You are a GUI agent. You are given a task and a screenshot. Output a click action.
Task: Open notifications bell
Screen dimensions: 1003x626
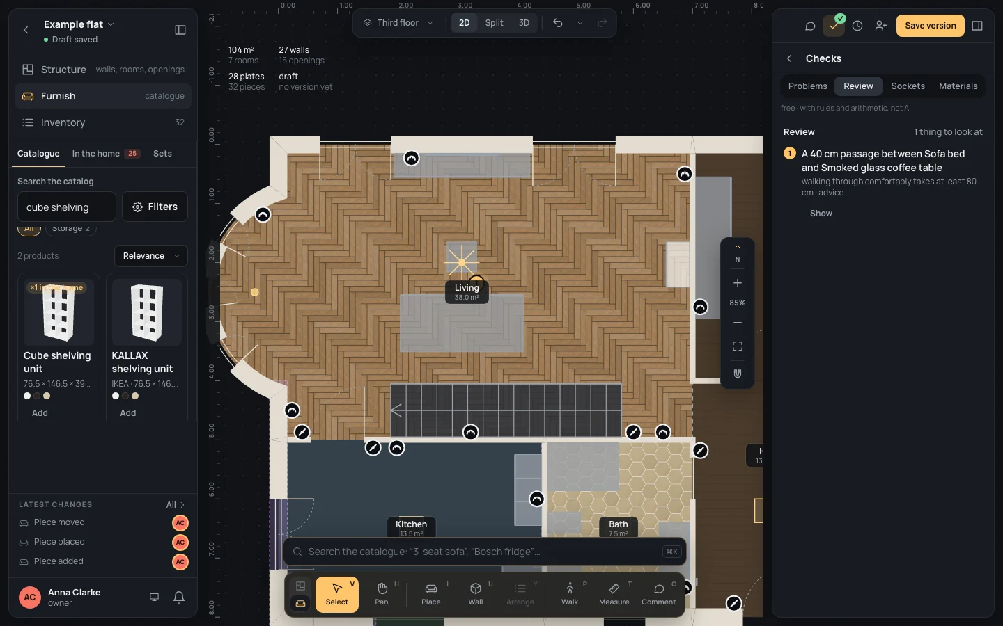[x=179, y=597]
